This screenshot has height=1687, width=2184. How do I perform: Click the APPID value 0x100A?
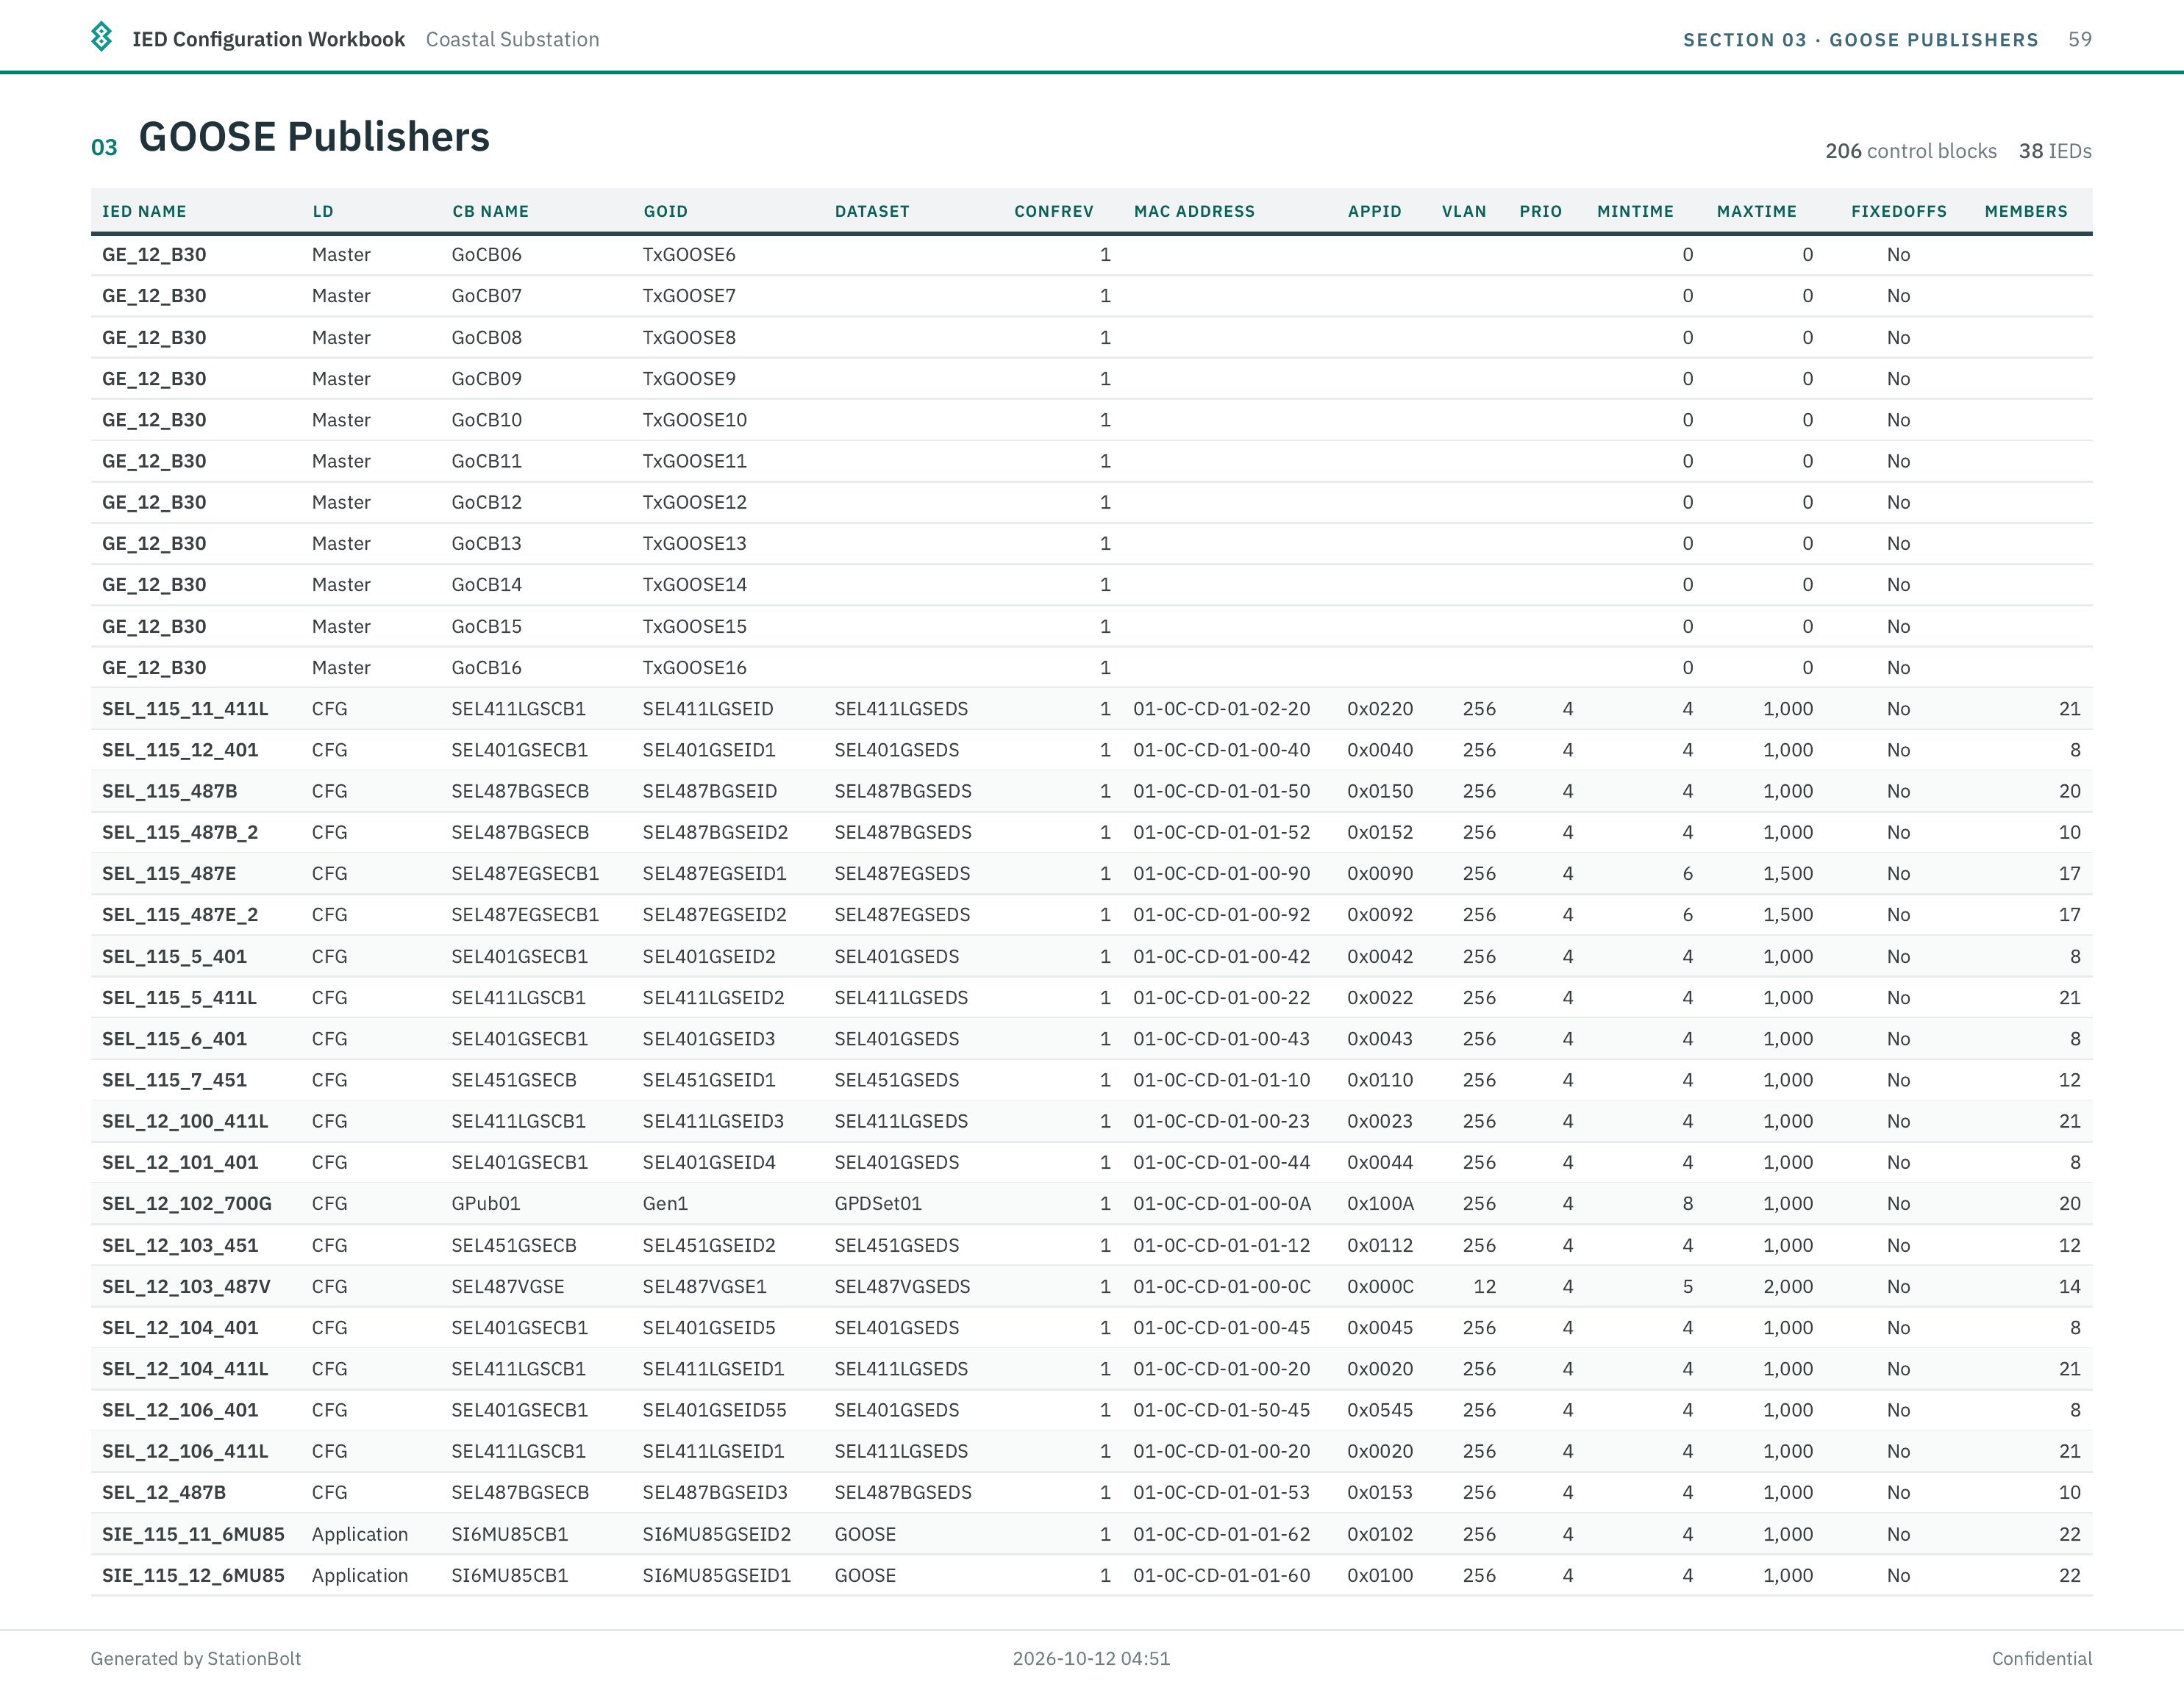(1380, 1203)
